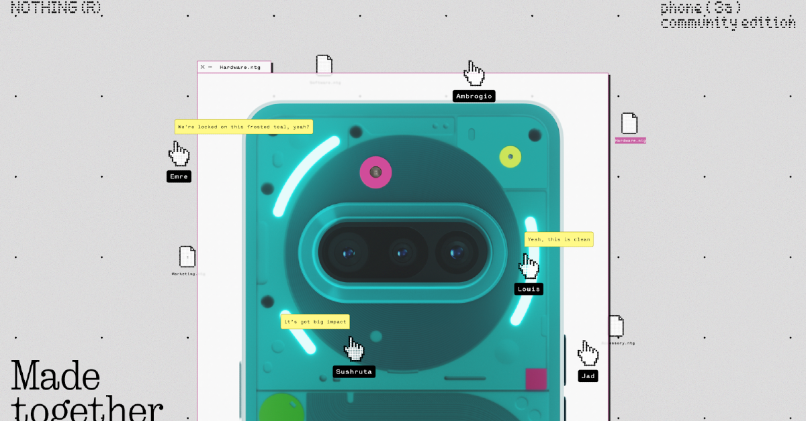
Task: Select the "locked on this frosted teal" comment
Action: [x=243, y=127]
